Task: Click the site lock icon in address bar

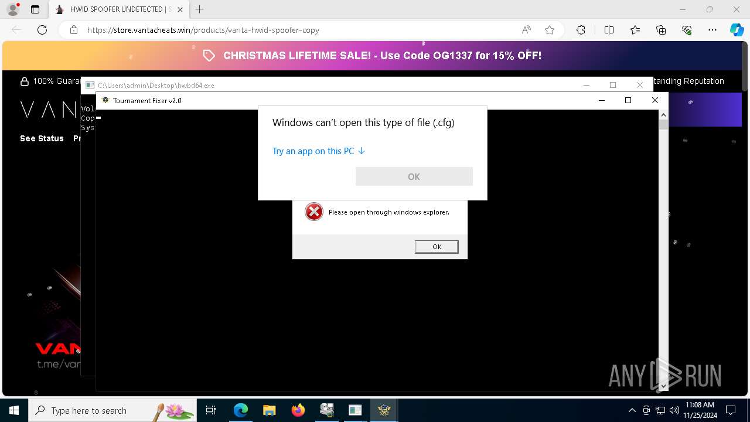Action: (74, 30)
